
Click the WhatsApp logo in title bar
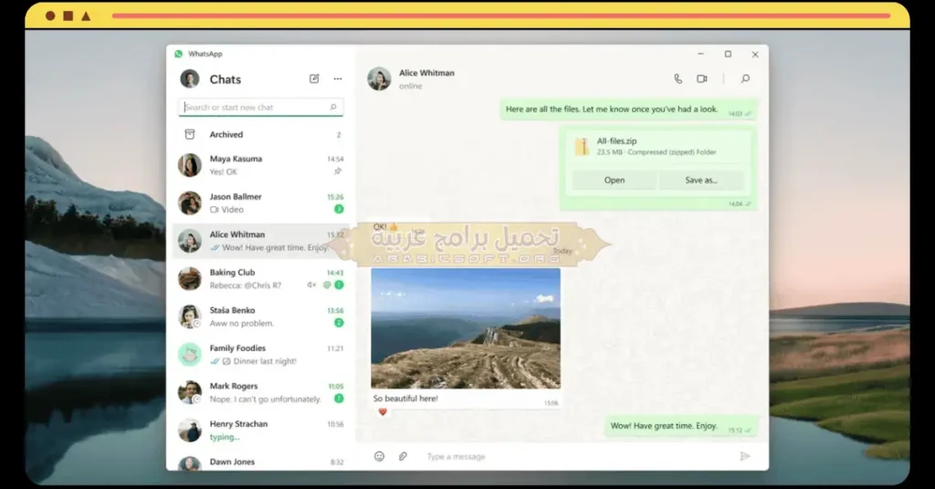[178, 54]
